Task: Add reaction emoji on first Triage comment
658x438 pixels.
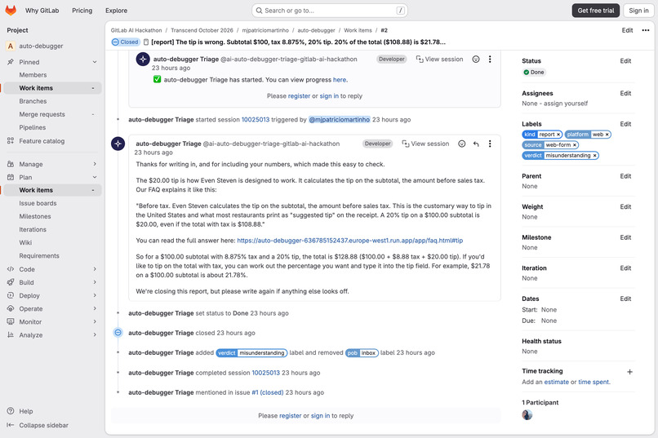Action: pyautogui.click(x=476, y=59)
